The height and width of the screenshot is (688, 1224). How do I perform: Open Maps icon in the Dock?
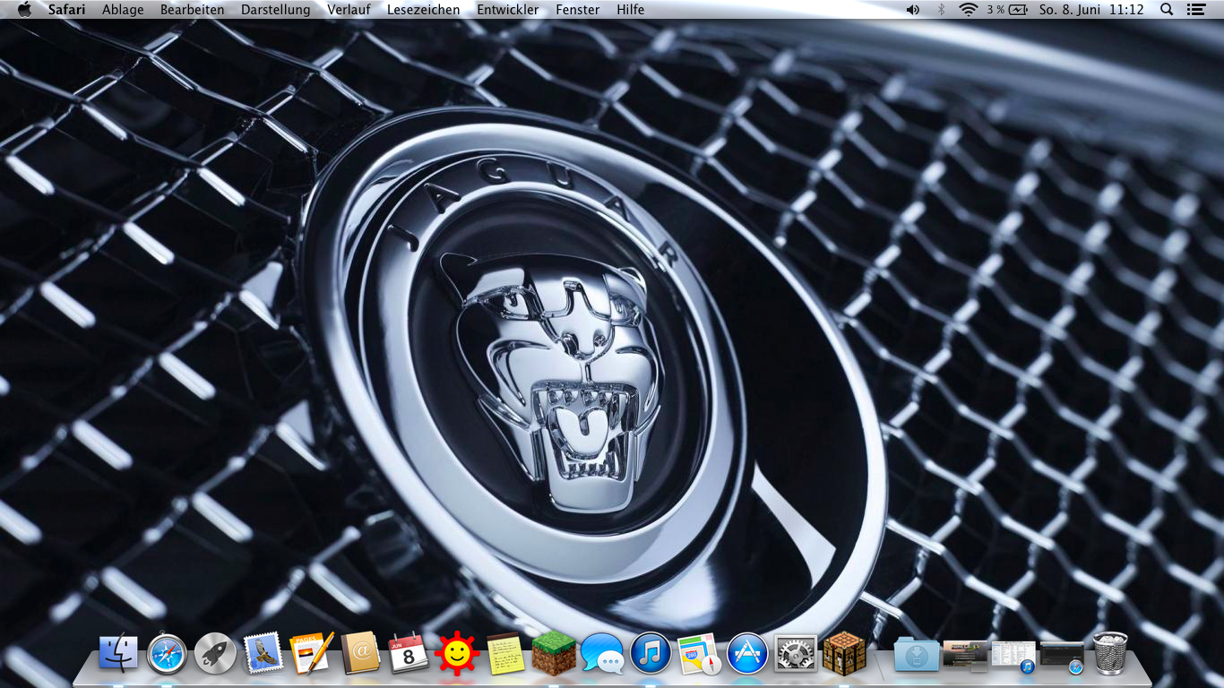coord(699,653)
